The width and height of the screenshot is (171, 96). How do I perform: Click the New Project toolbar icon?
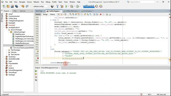pos(8,6)
